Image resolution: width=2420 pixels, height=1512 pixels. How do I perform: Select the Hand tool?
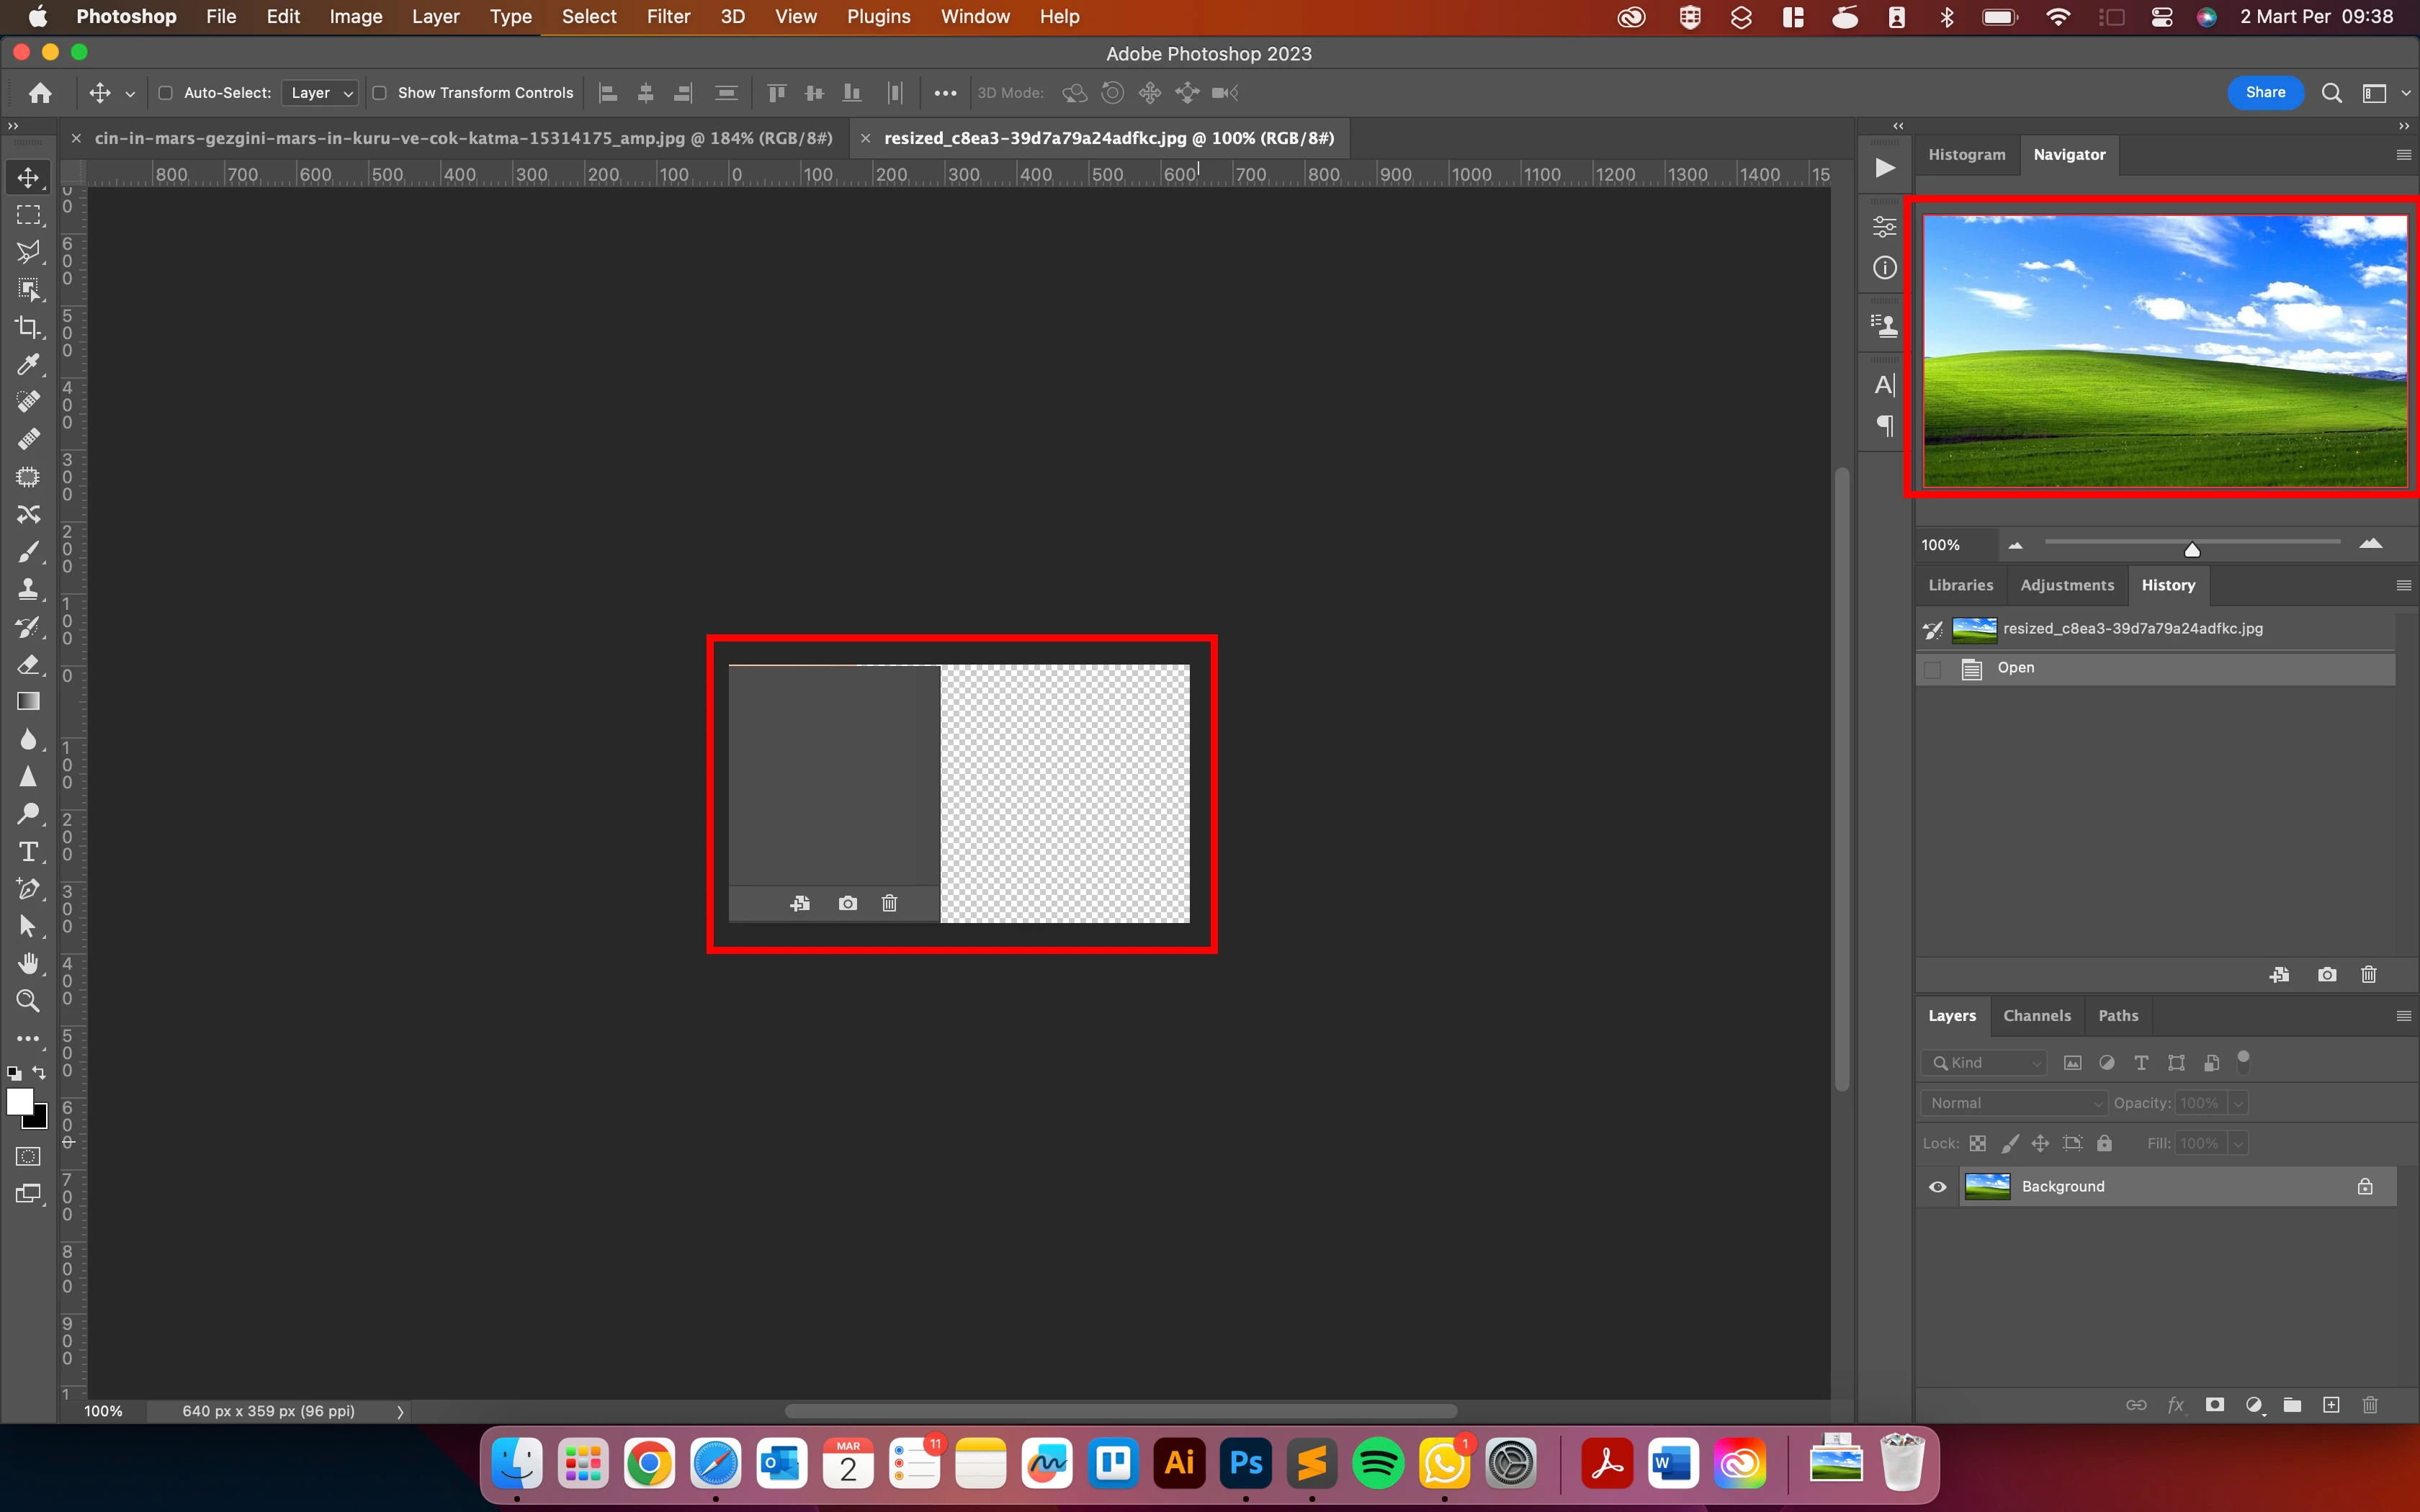point(28,963)
